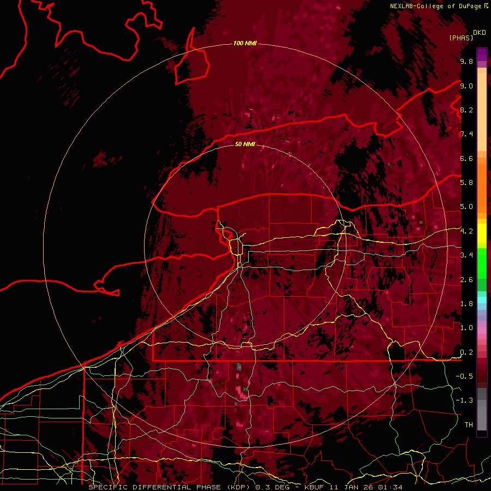Click the -0.5 value on color scale

[x=464, y=376]
